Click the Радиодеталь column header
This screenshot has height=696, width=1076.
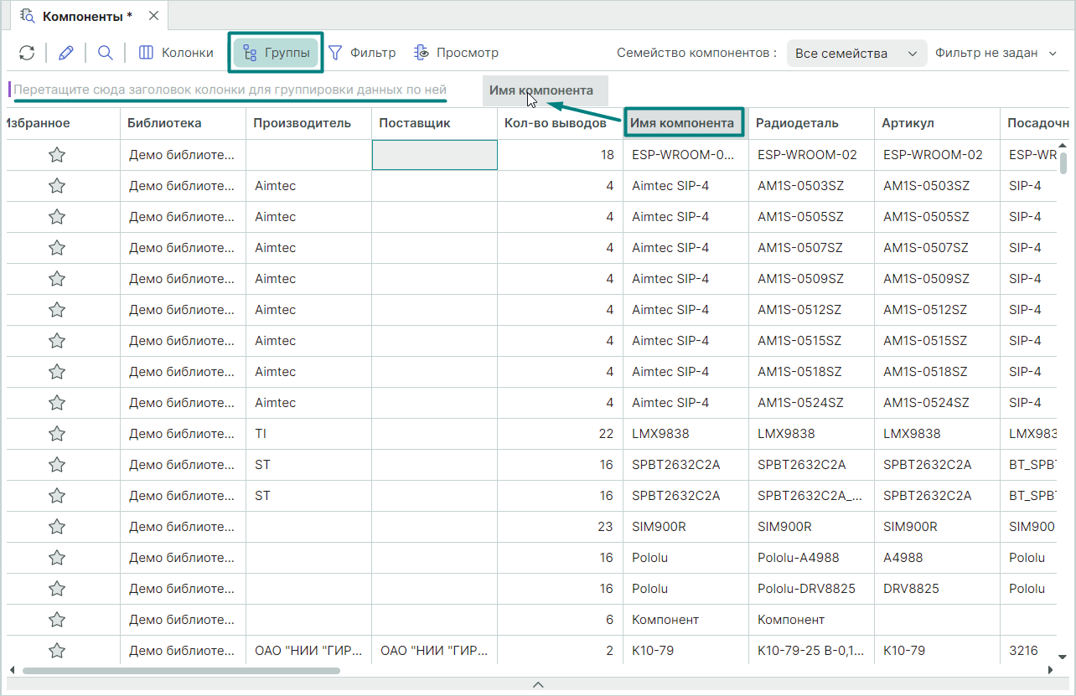[x=797, y=123]
